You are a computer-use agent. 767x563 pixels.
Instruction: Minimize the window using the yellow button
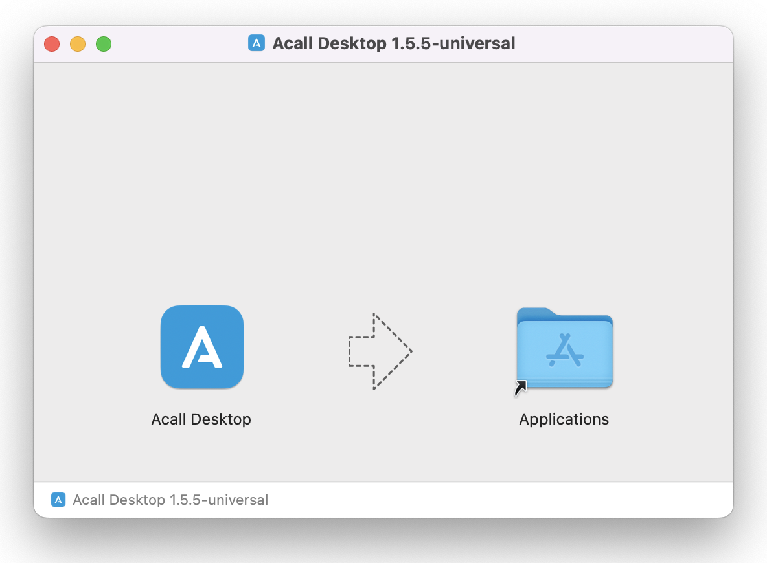coord(78,44)
